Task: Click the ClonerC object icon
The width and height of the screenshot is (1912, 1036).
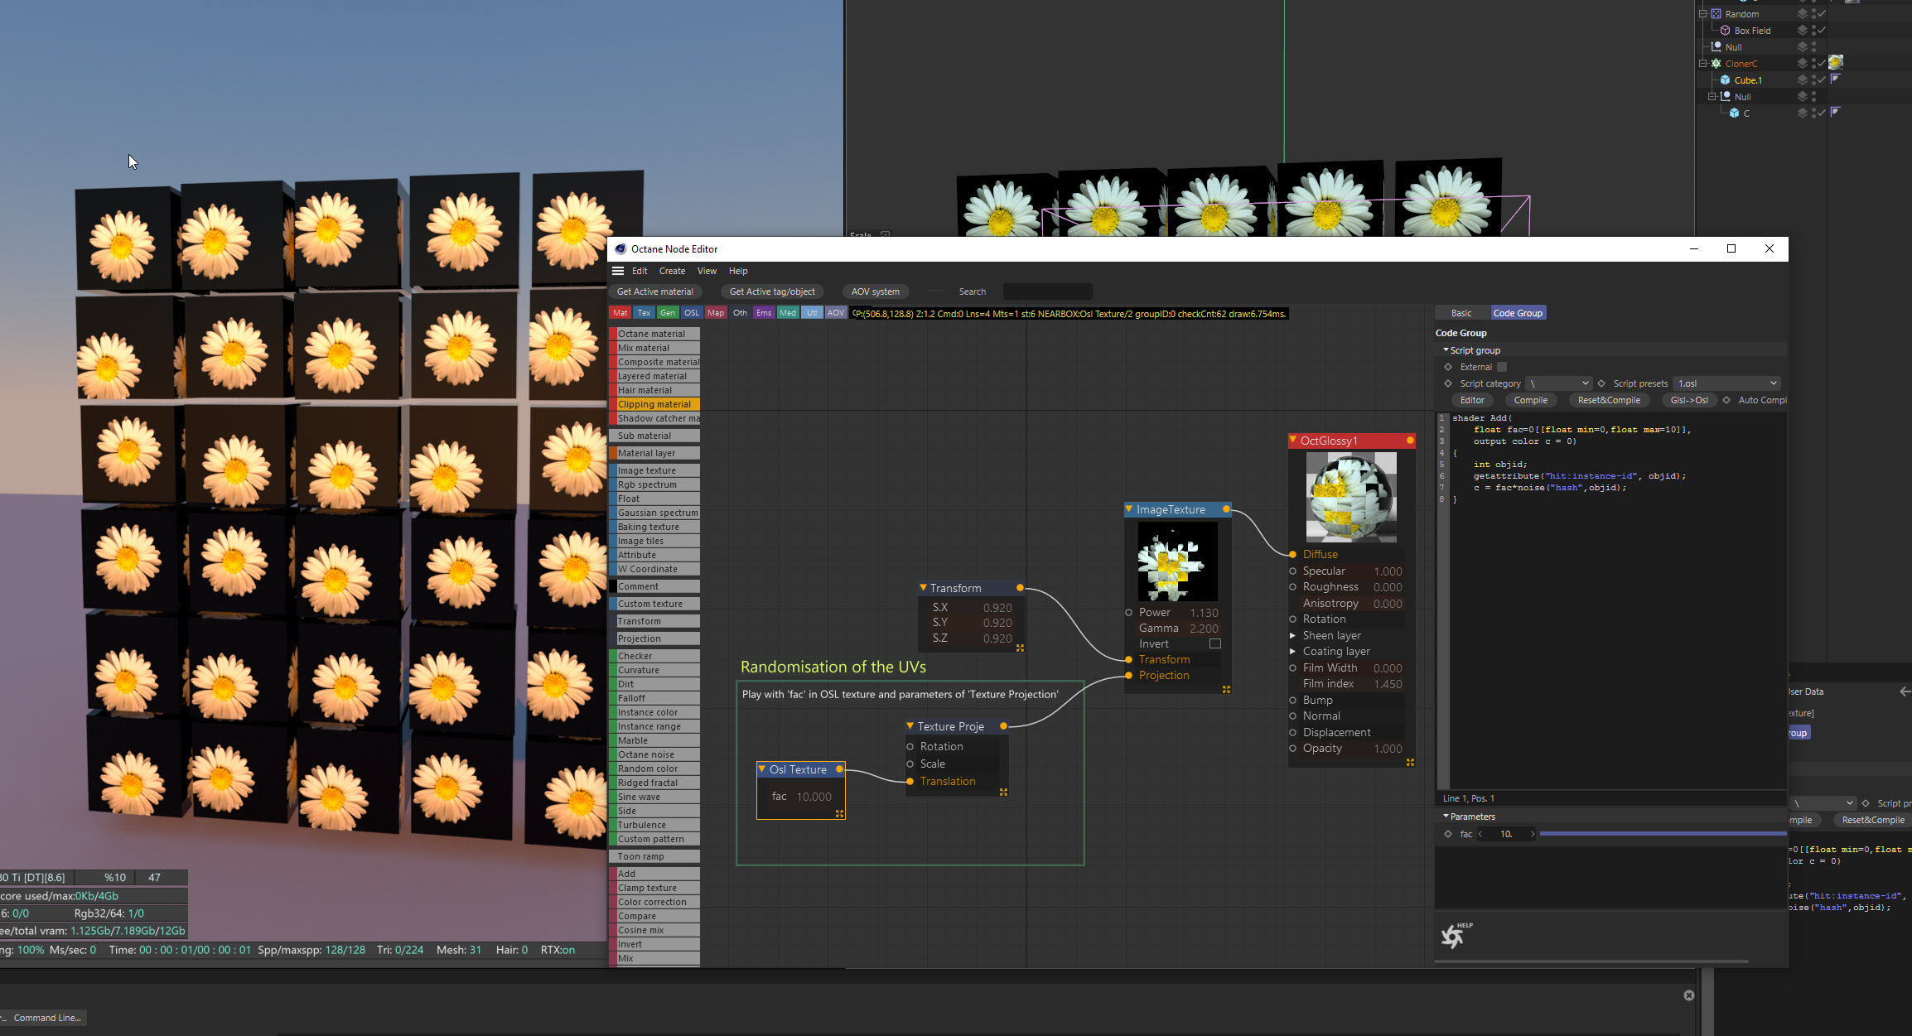Action: click(1716, 64)
